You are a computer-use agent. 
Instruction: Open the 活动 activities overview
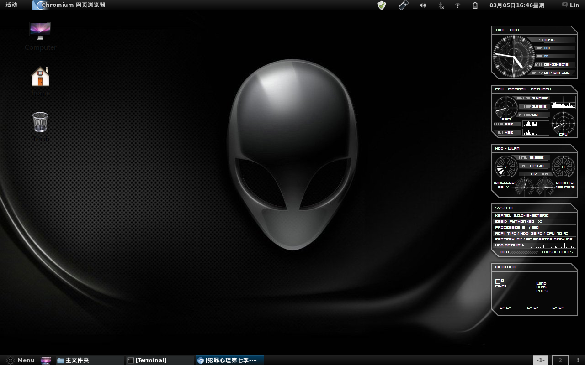11,5
